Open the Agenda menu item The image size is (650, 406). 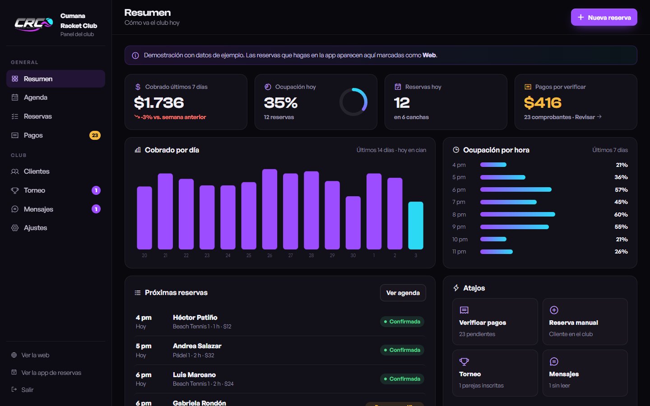[x=56, y=97]
